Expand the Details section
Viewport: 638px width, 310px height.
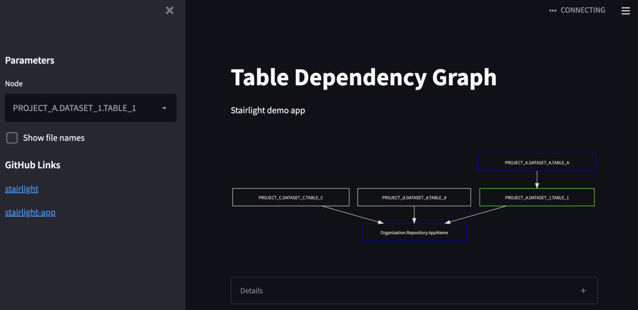click(x=414, y=291)
